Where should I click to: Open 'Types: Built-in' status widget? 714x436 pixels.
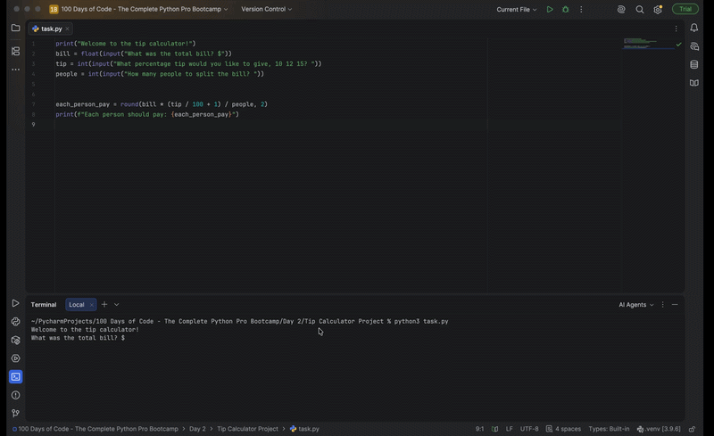pos(609,429)
